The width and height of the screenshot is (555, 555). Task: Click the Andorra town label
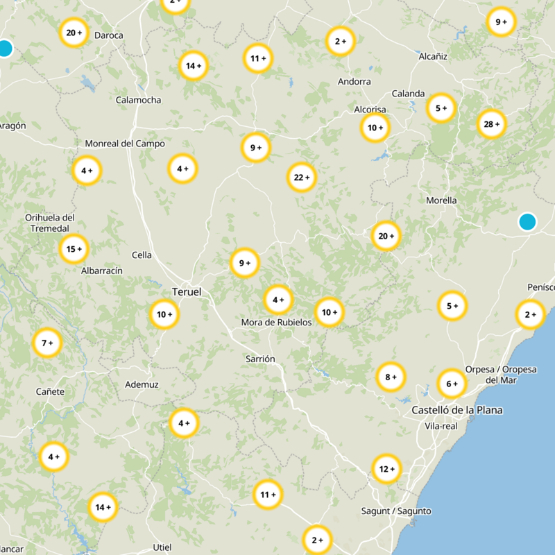355,82
